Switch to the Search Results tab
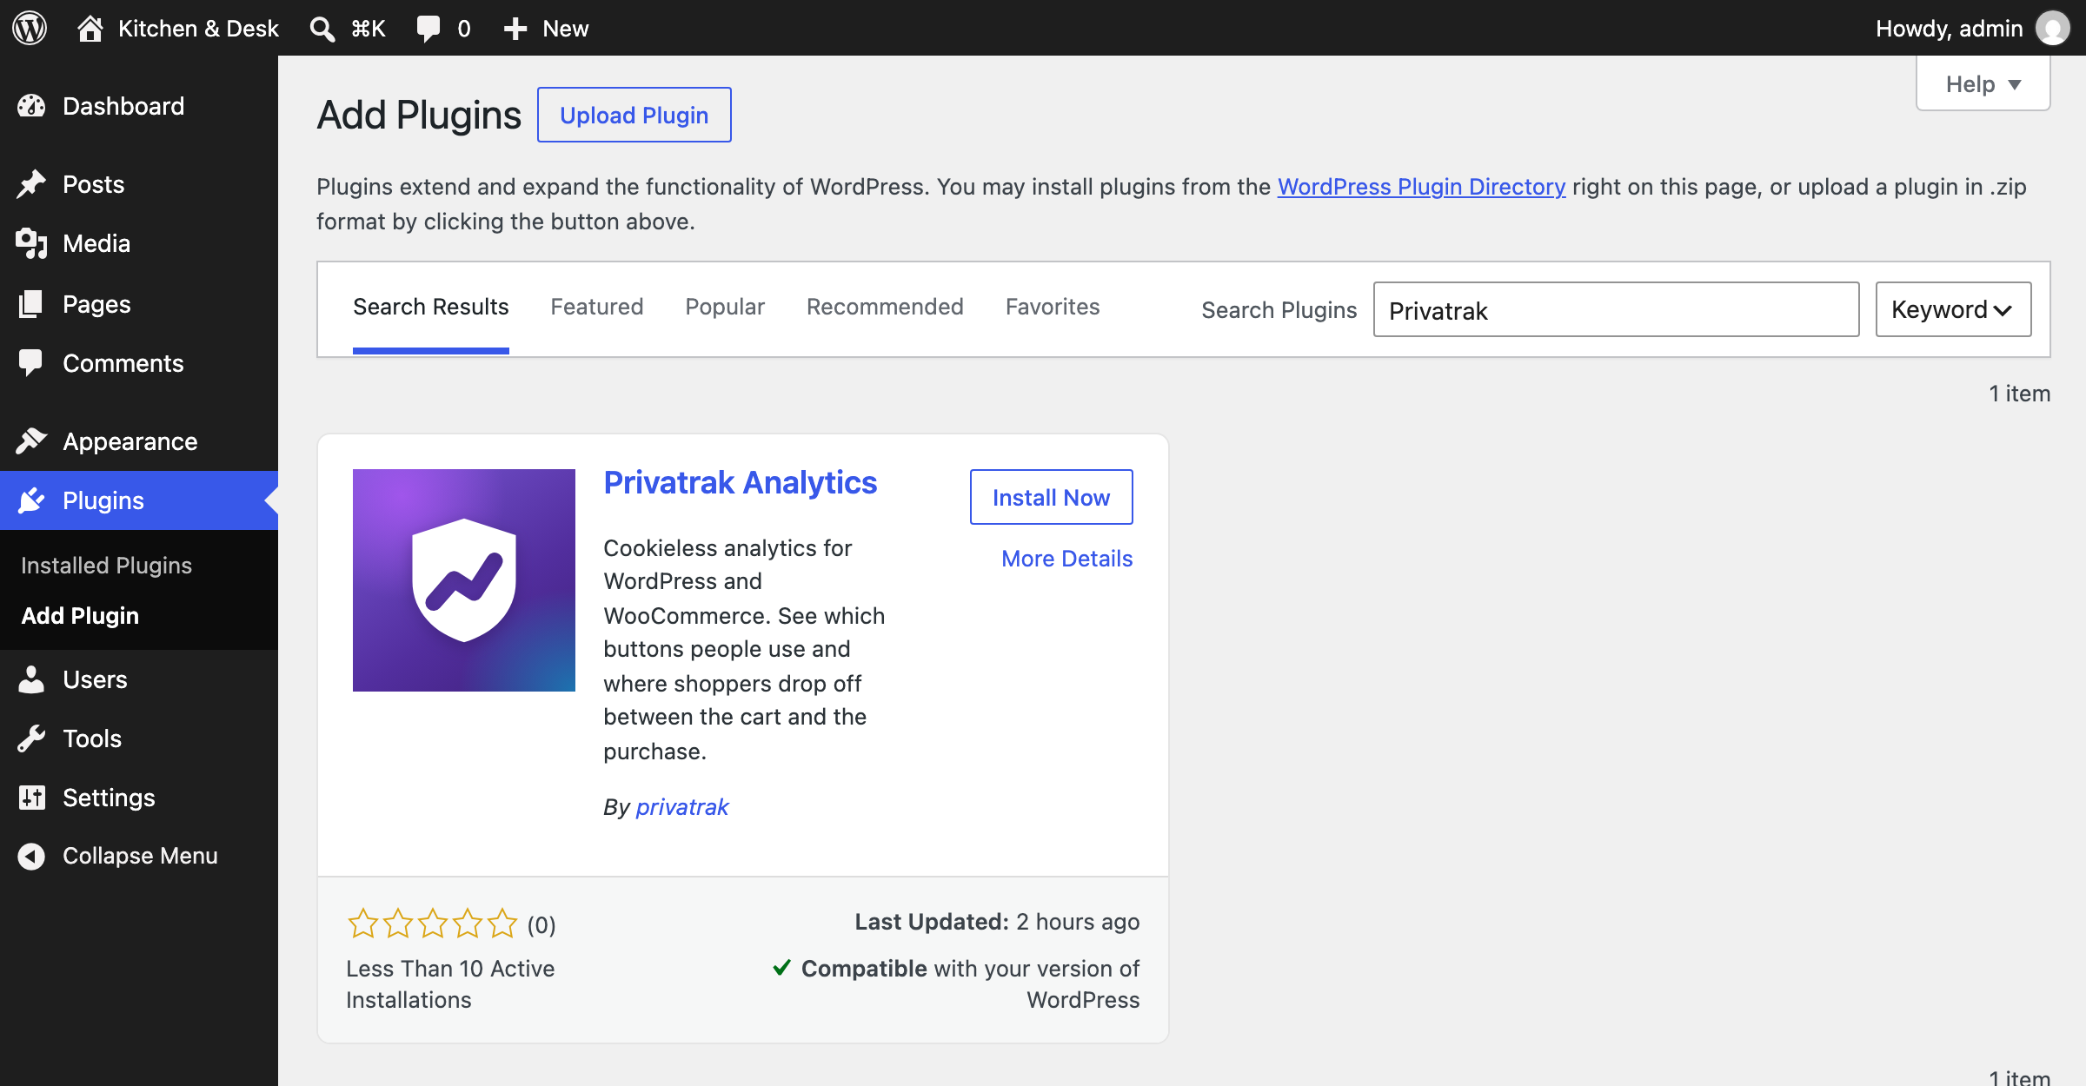Image resolution: width=2086 pixels, height=1086 pixels. click(431, 307)
